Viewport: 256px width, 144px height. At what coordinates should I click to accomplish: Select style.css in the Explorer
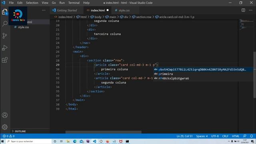pos(23,27)
